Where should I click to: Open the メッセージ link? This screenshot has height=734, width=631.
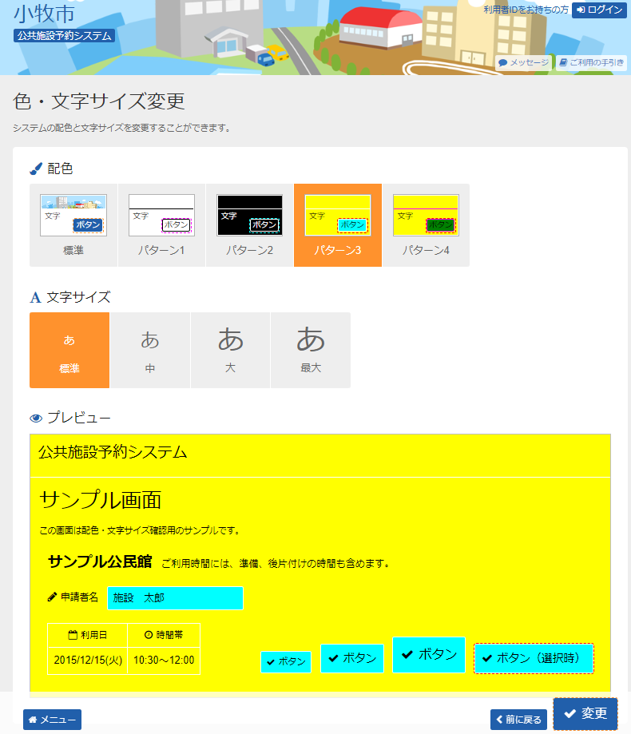(523, 63)
